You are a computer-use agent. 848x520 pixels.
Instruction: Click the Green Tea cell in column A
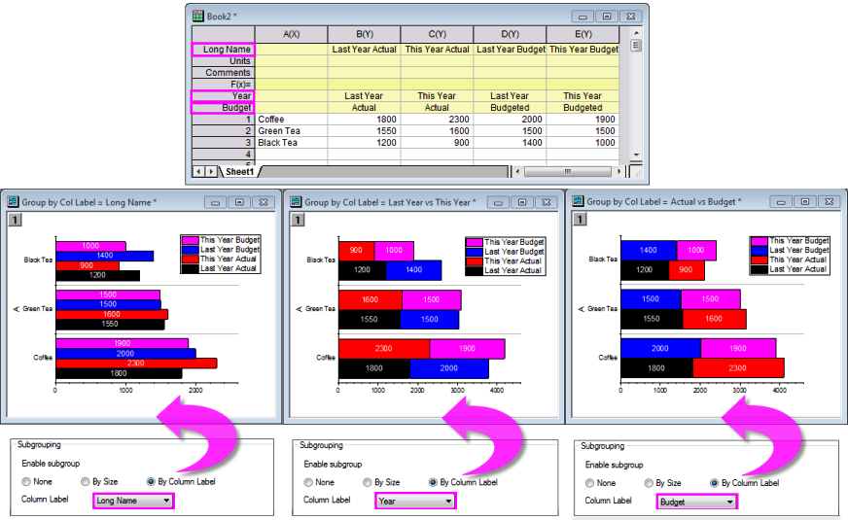(291, 131)
